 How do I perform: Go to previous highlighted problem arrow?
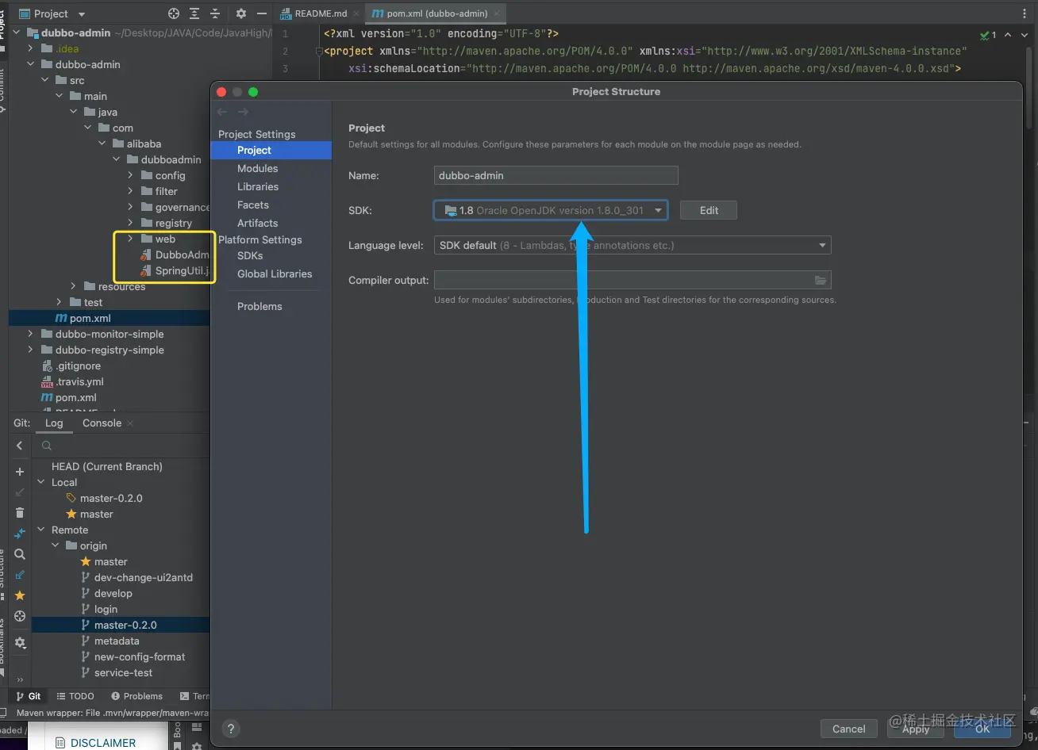click(1008, 35)
